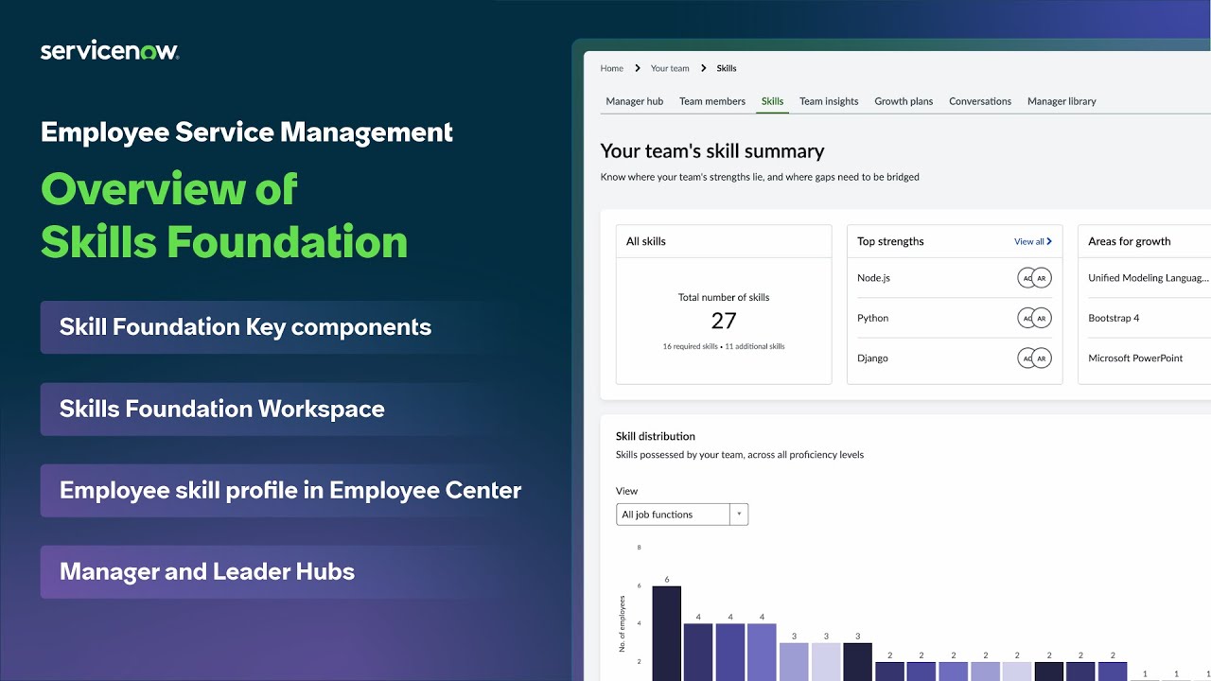The height and width of the screenshot is (681, 1211).
Task: Click the AG avatar next to Node.js
Action: pos(1027,277)
